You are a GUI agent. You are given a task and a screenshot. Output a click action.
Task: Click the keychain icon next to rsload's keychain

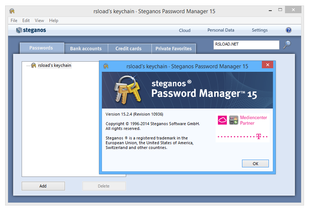click(x=33, y=65)
